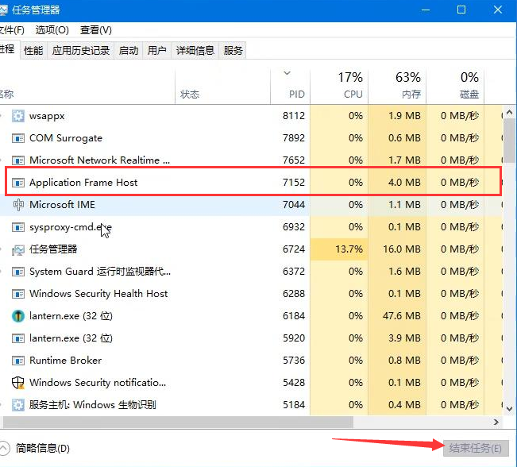This screenshot has width=517, height=467.
Task: Click the 任务管理器 process icon
Action: click(18, 249)
